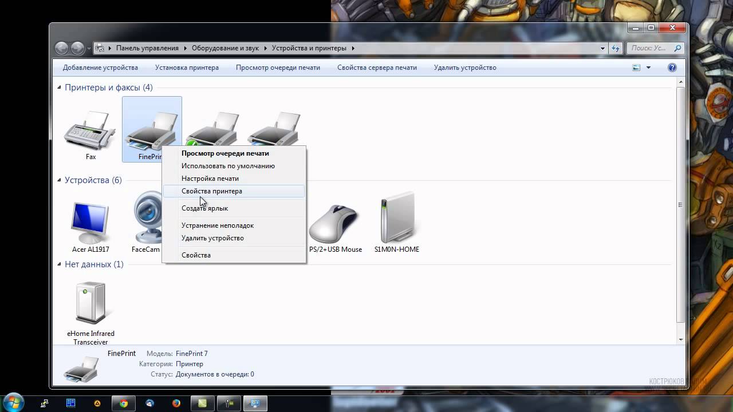Click the FinePrint 7 model text
This screenshot has width=733, height=412.
coord(192,354)
